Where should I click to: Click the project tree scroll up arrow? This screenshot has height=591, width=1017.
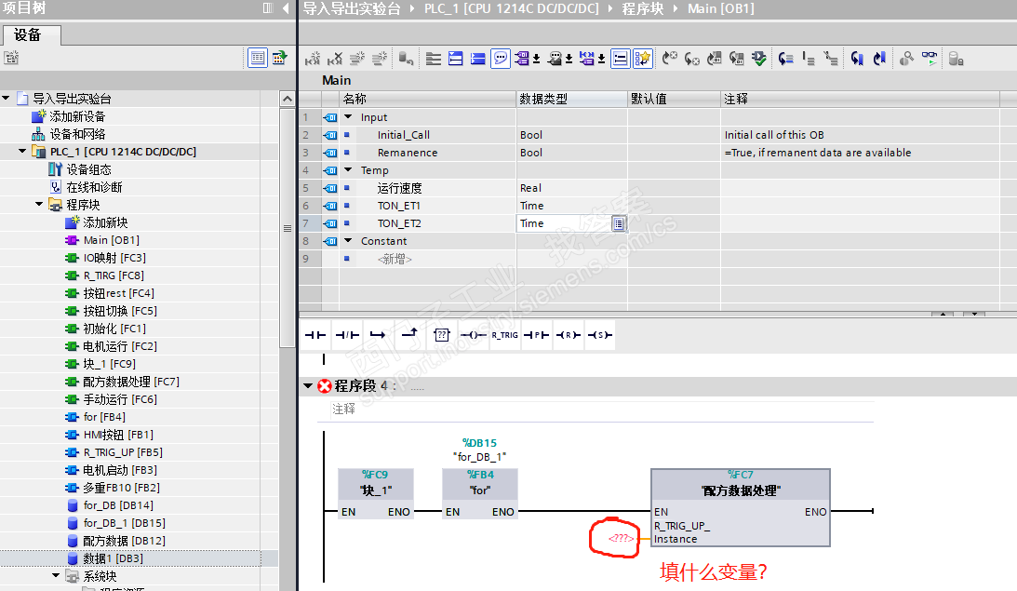pyautogui.click(x=288, y=99)
